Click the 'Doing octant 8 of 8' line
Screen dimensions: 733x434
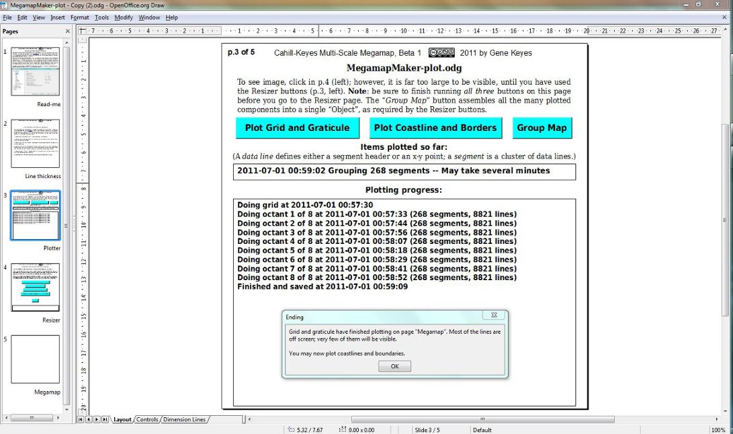(377, 277)
